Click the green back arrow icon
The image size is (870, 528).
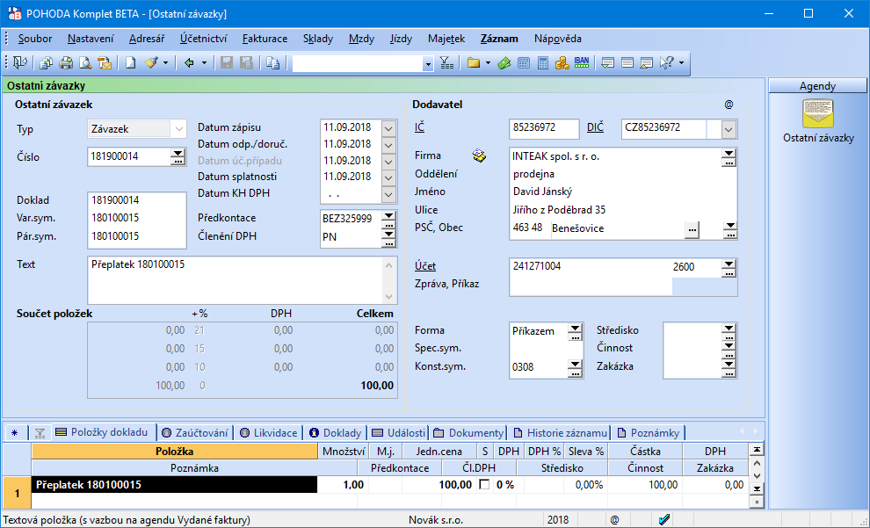pos(189,63)
